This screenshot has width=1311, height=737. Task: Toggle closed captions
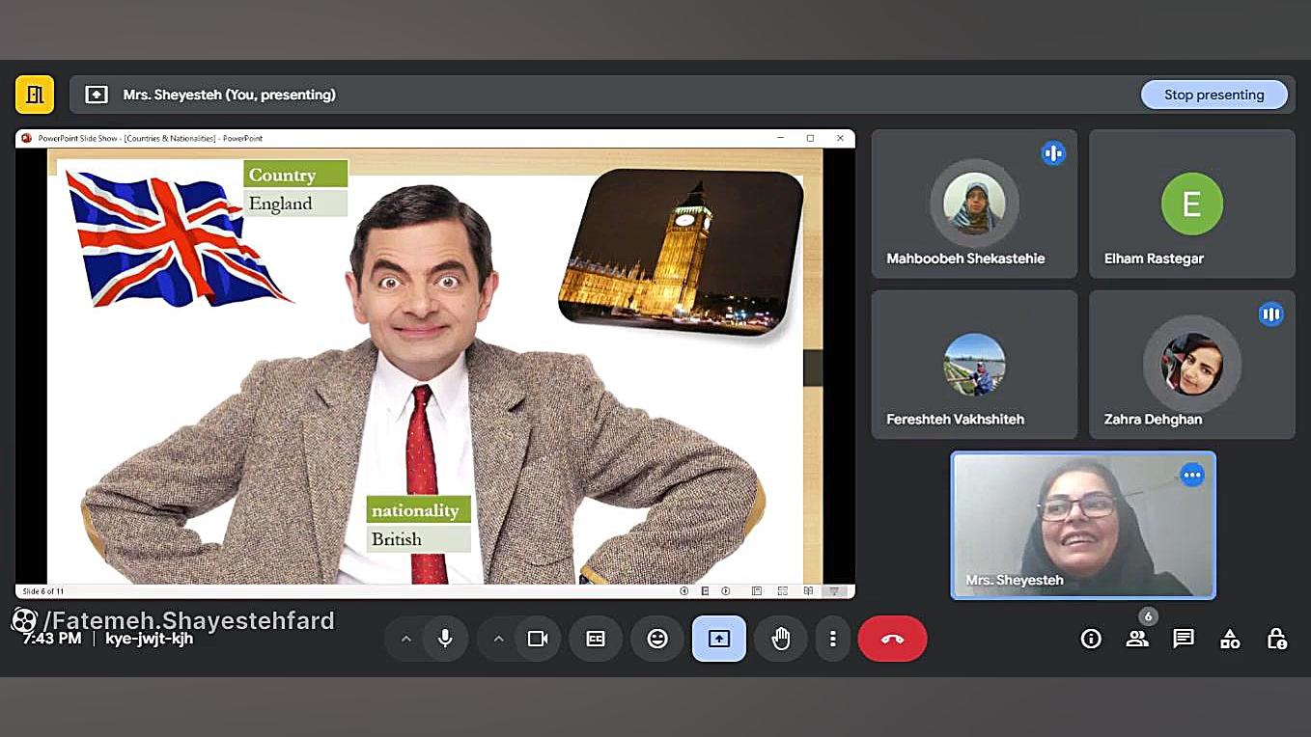(x=596, y=639)
